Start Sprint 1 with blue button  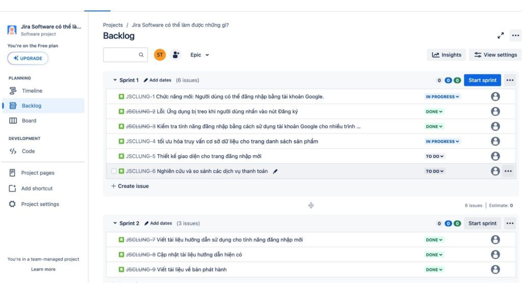[x=482, y=80]
